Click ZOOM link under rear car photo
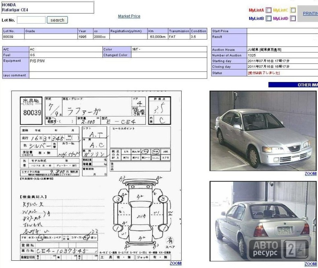318x268 pixels. (311, 264)
